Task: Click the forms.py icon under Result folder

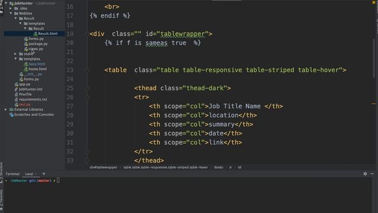Action: pos(26,39)
